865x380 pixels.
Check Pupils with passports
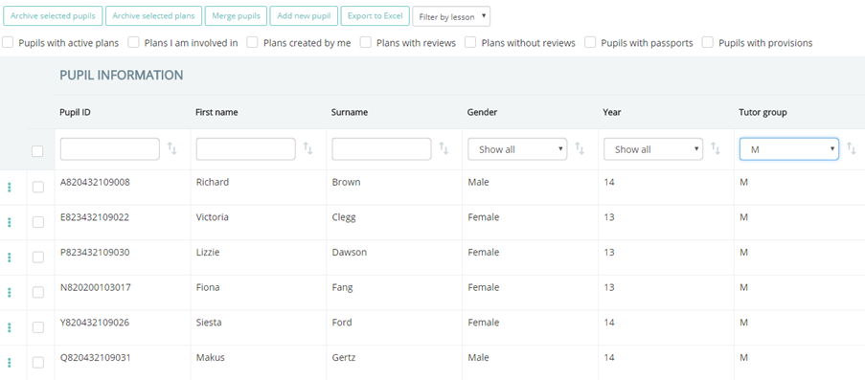(590, 42)
